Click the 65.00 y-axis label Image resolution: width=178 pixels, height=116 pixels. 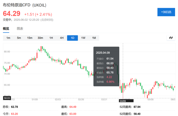pyautogui.click(x=7, y=85)
